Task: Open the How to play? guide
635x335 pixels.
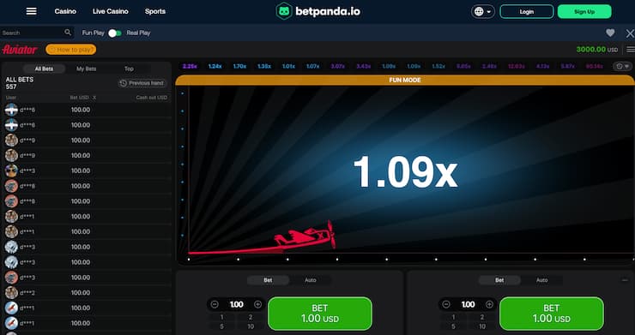Action: (71, 50)
